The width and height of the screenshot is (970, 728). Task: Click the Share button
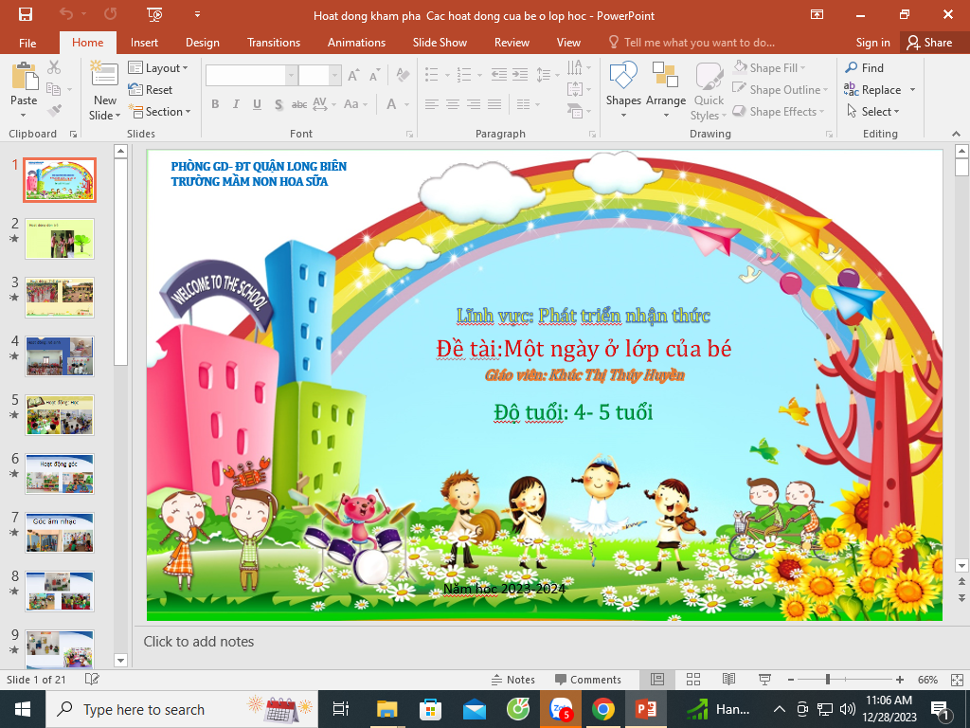928,43
